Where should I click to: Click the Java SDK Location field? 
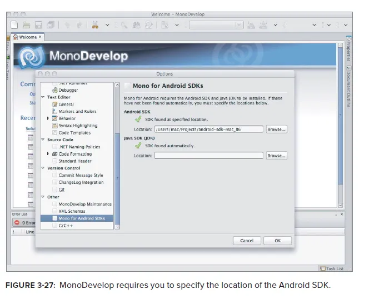pos(209,156)
